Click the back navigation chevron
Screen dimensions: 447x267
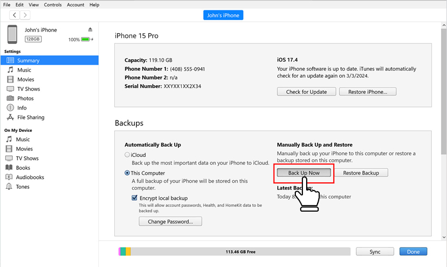click(15, 15)
